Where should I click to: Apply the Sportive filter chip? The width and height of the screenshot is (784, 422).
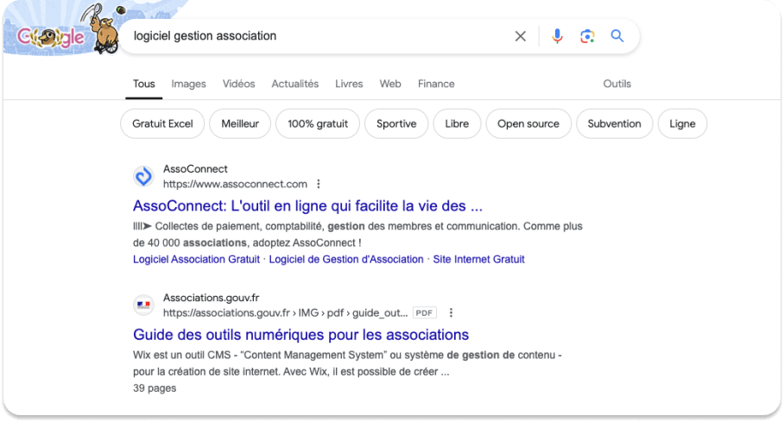pos(396,123)
